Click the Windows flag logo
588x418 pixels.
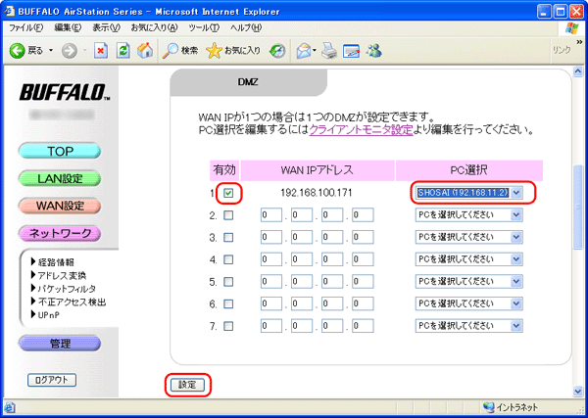pos(572,28)
